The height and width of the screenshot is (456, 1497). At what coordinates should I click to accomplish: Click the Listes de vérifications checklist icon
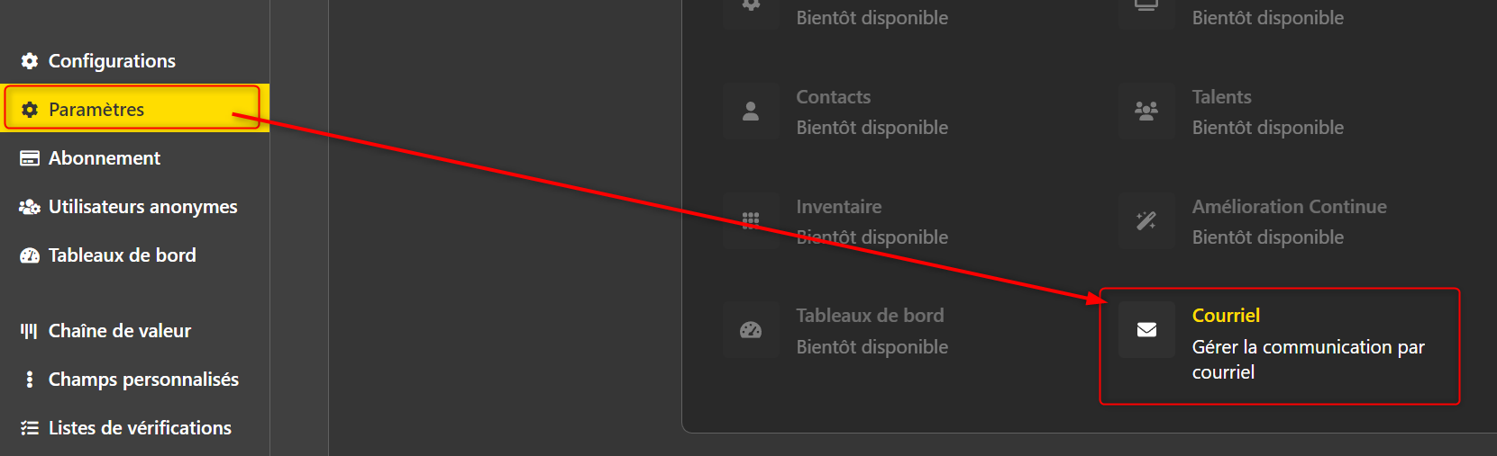30,428
